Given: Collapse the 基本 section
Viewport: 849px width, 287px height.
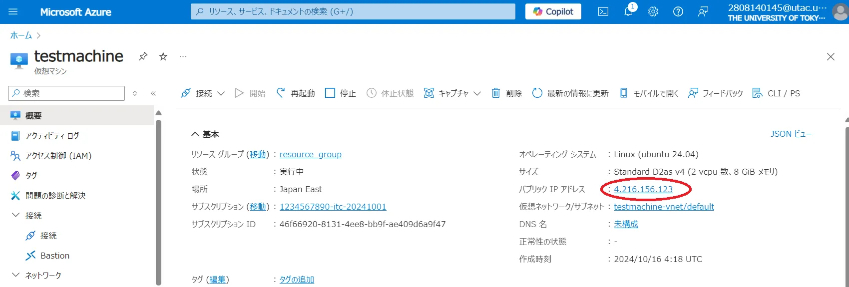Looking at the screenshot, I should click(195, 134).
